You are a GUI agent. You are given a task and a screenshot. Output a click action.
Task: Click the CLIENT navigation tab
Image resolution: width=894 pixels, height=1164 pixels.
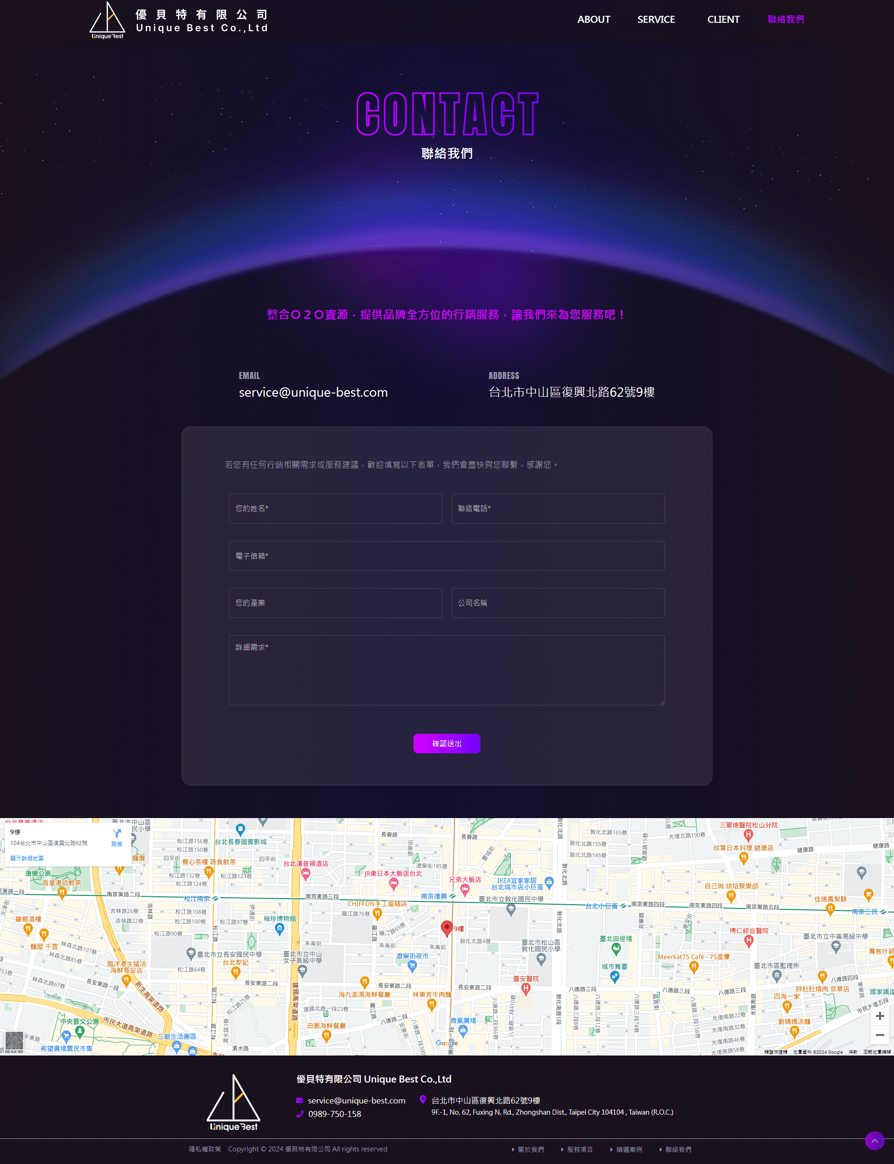pos(722,18)
